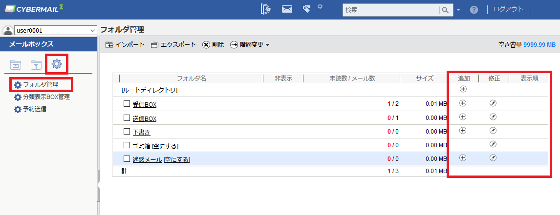560x215 pixels.
Task: Click the edit pencil icon for 迷惑メール
Action: pyautogui.click(x=493, y=157)
